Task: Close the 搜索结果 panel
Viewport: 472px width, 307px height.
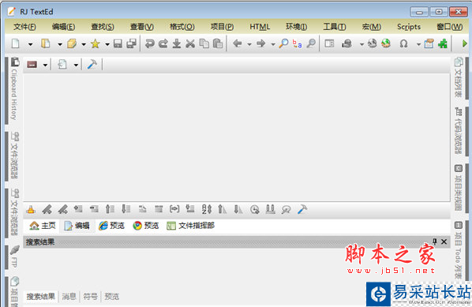Action: (x=444, y=241)
